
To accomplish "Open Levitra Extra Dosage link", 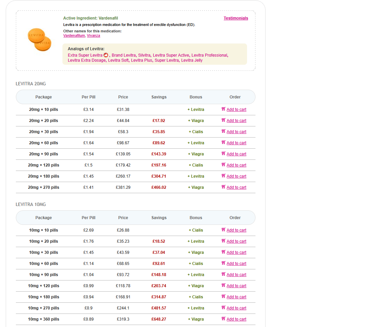I will pyautogui.click(x=87, y=60).
